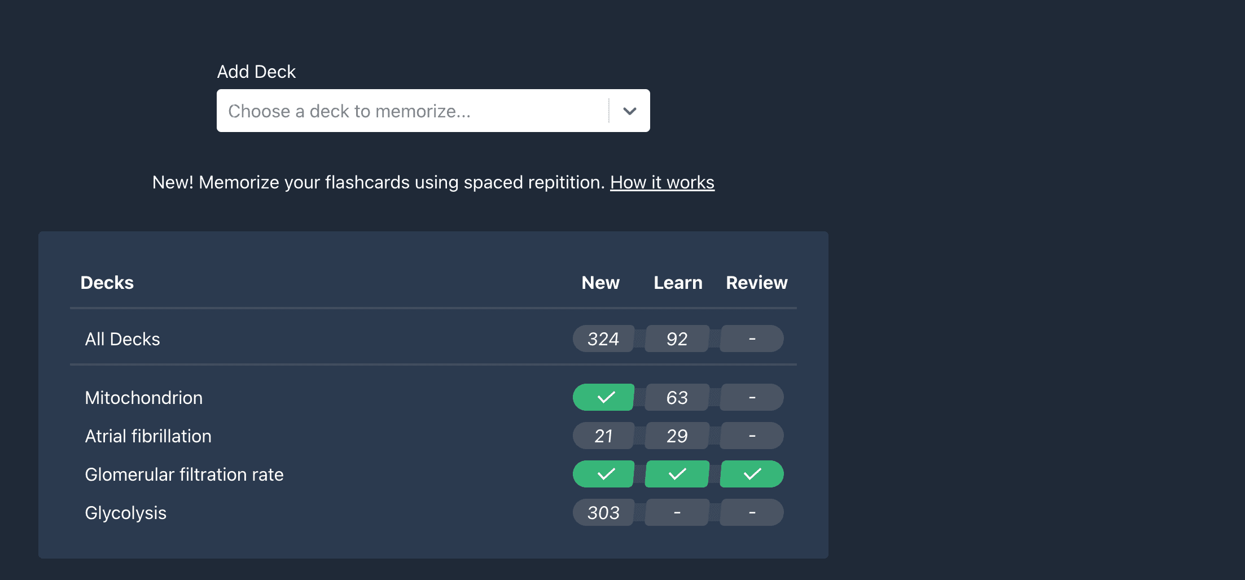Open the Atrial fibrillation deck

(148, 436)
